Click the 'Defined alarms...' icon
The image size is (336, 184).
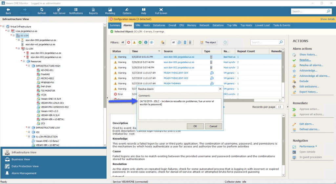coord(294,129)
